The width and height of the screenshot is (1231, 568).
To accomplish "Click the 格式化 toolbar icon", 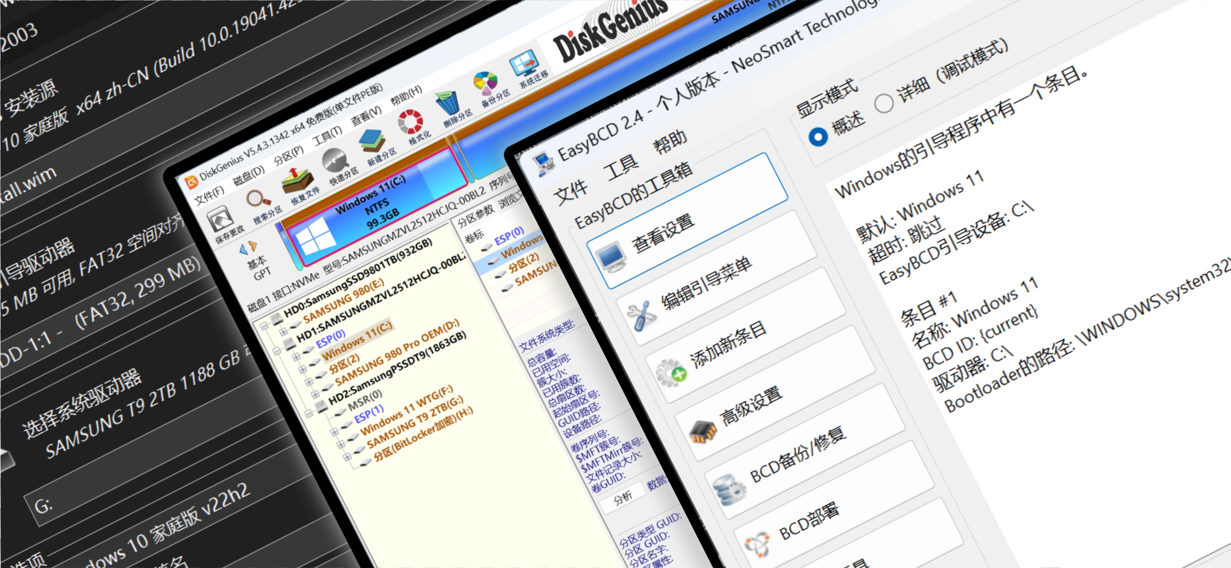I will pyautogui.click(x=410, y=121).
